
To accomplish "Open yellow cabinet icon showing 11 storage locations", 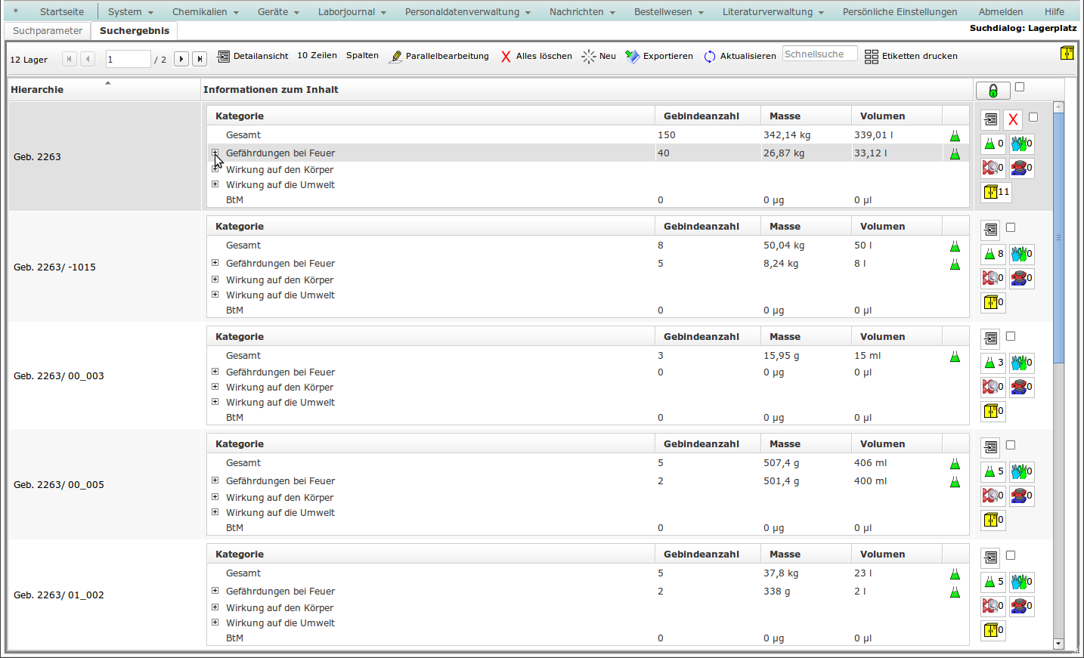I will point(996,192).
